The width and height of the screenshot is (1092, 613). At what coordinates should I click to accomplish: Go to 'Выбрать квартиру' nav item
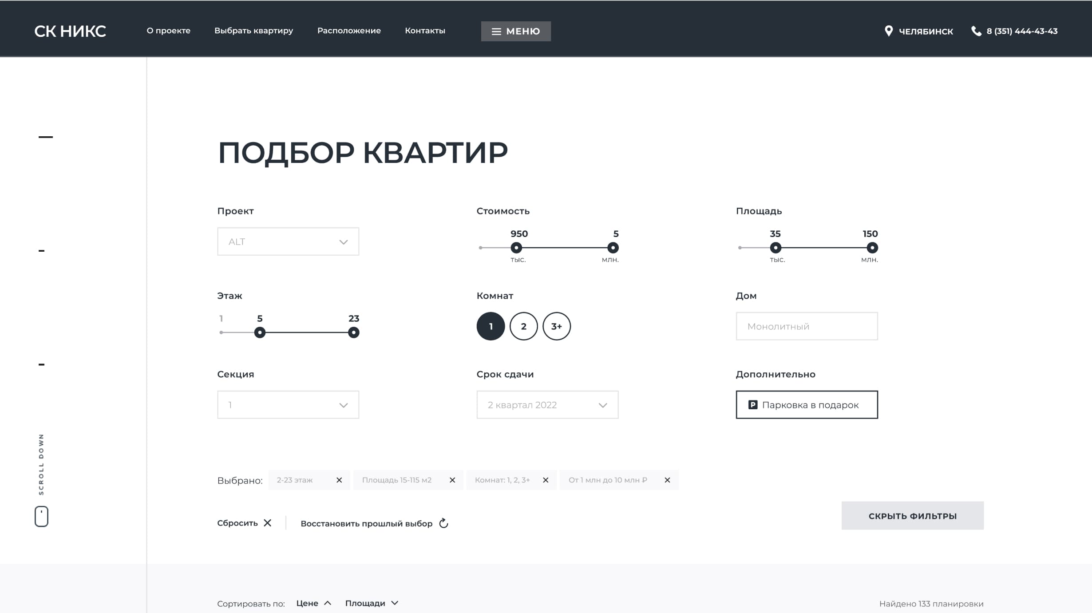coord(253,31)
